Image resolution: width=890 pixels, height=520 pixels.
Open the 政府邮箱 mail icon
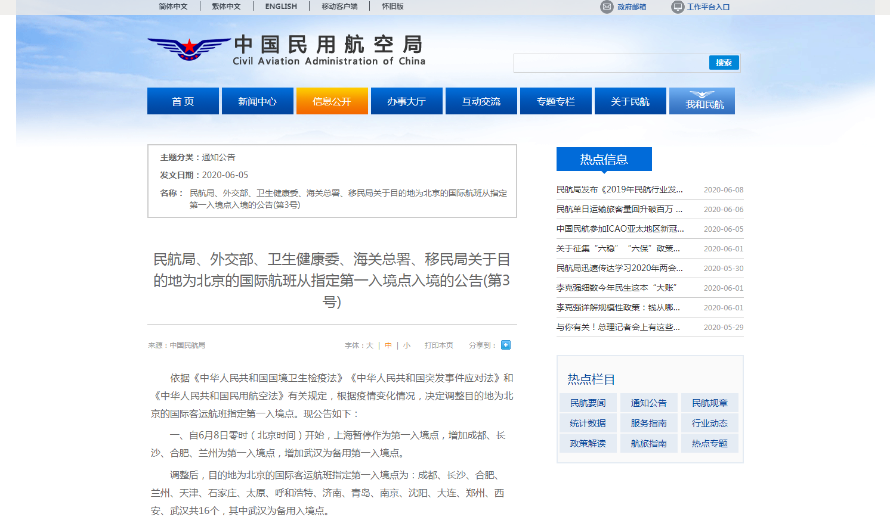click(607, 7)
